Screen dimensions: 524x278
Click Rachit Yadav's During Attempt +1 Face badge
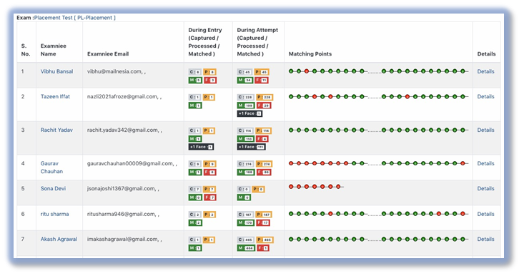click(251, 147)
